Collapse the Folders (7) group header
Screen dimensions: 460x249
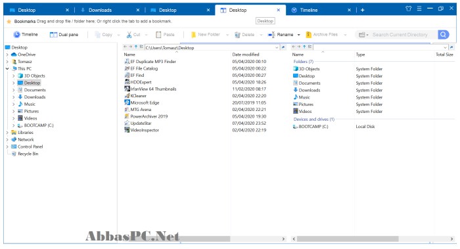(304, 62)
